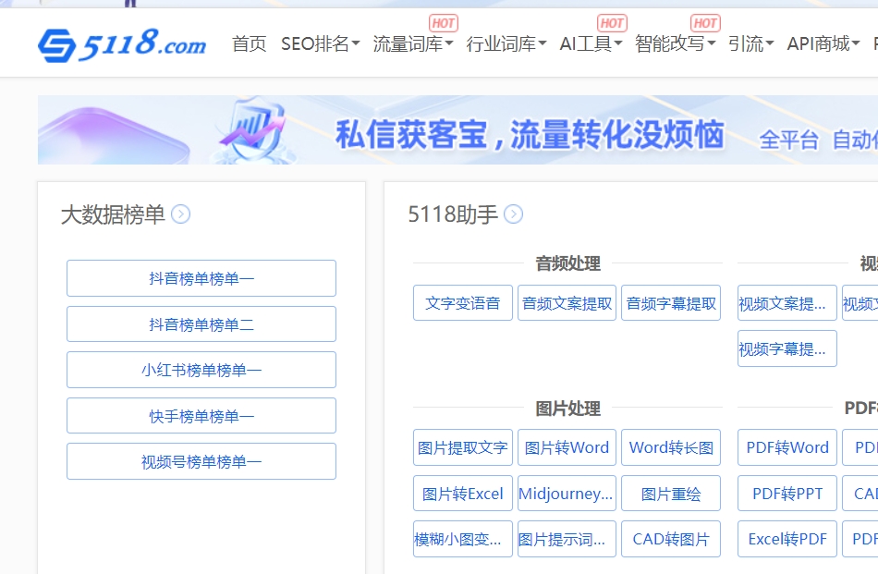Click the circular arrow icon beside 5118助手
878x574 pixels.
(514, 214)
